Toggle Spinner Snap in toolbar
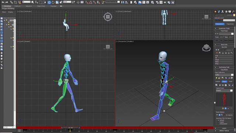 point(98,2)
